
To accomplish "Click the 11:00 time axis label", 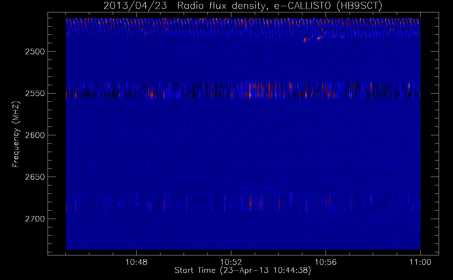I will [x=420, y=262].
